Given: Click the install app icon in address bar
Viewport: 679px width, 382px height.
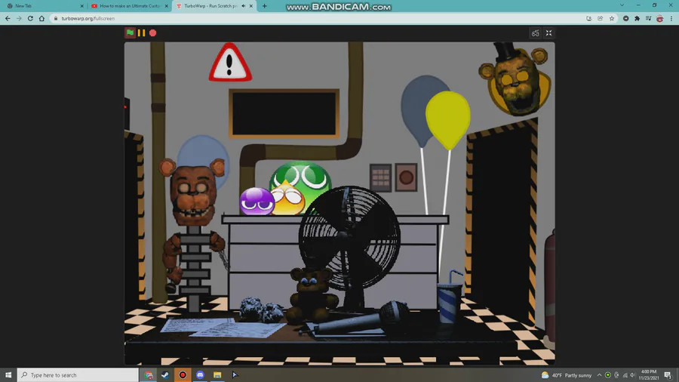Looking at the screenshot, I should point(589,19).
